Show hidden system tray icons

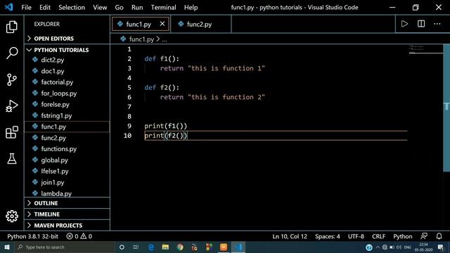pos(378,247)
